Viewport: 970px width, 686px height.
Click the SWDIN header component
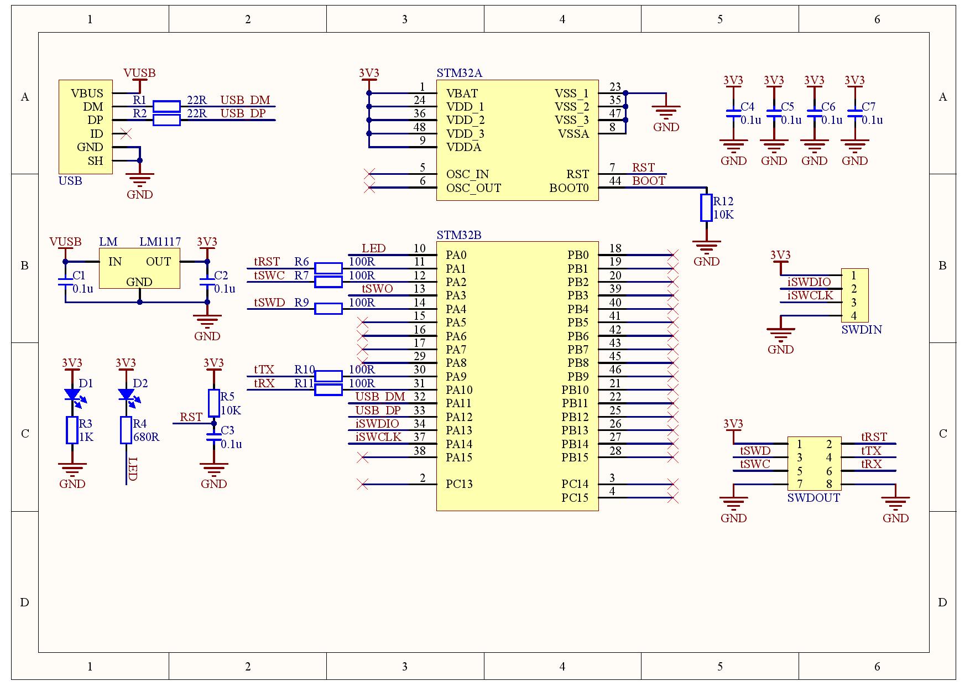[x=854, y=295]
